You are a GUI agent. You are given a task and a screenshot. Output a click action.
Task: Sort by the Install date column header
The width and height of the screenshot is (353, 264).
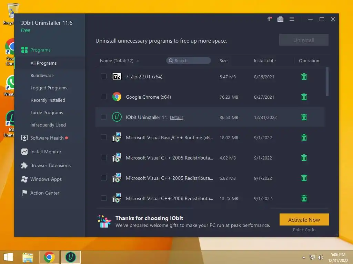tap(265, 60)
